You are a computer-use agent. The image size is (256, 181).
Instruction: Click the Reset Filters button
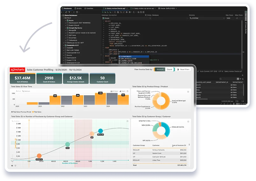[183, 69]
